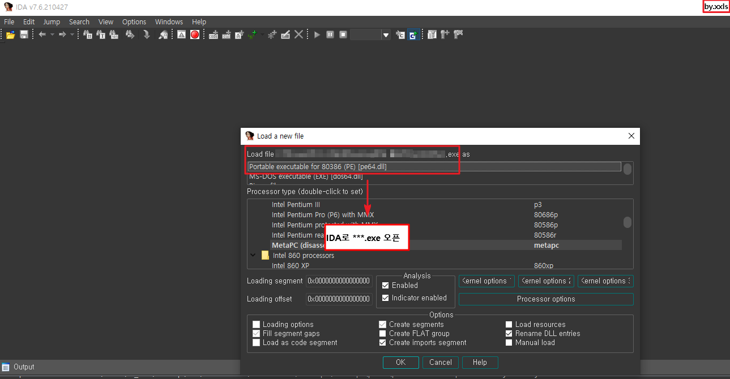
Task: Select 'Intel Pentium III' processor row
Action: (434, 205)
